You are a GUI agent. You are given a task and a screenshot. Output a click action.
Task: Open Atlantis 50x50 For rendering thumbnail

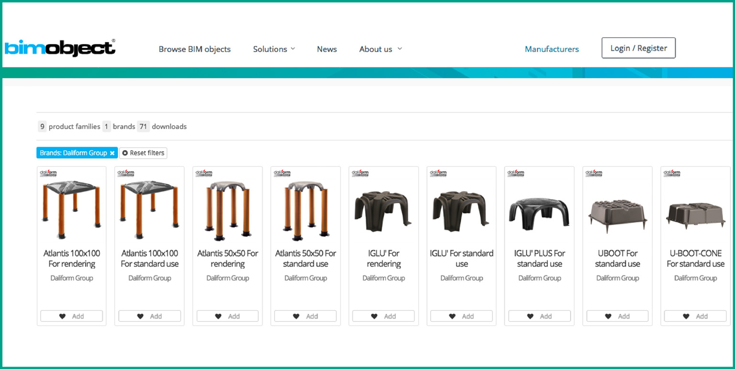(x=227, y=210)
